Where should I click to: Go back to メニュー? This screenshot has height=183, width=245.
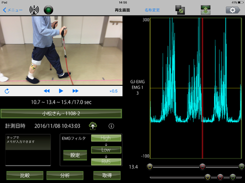12,10
